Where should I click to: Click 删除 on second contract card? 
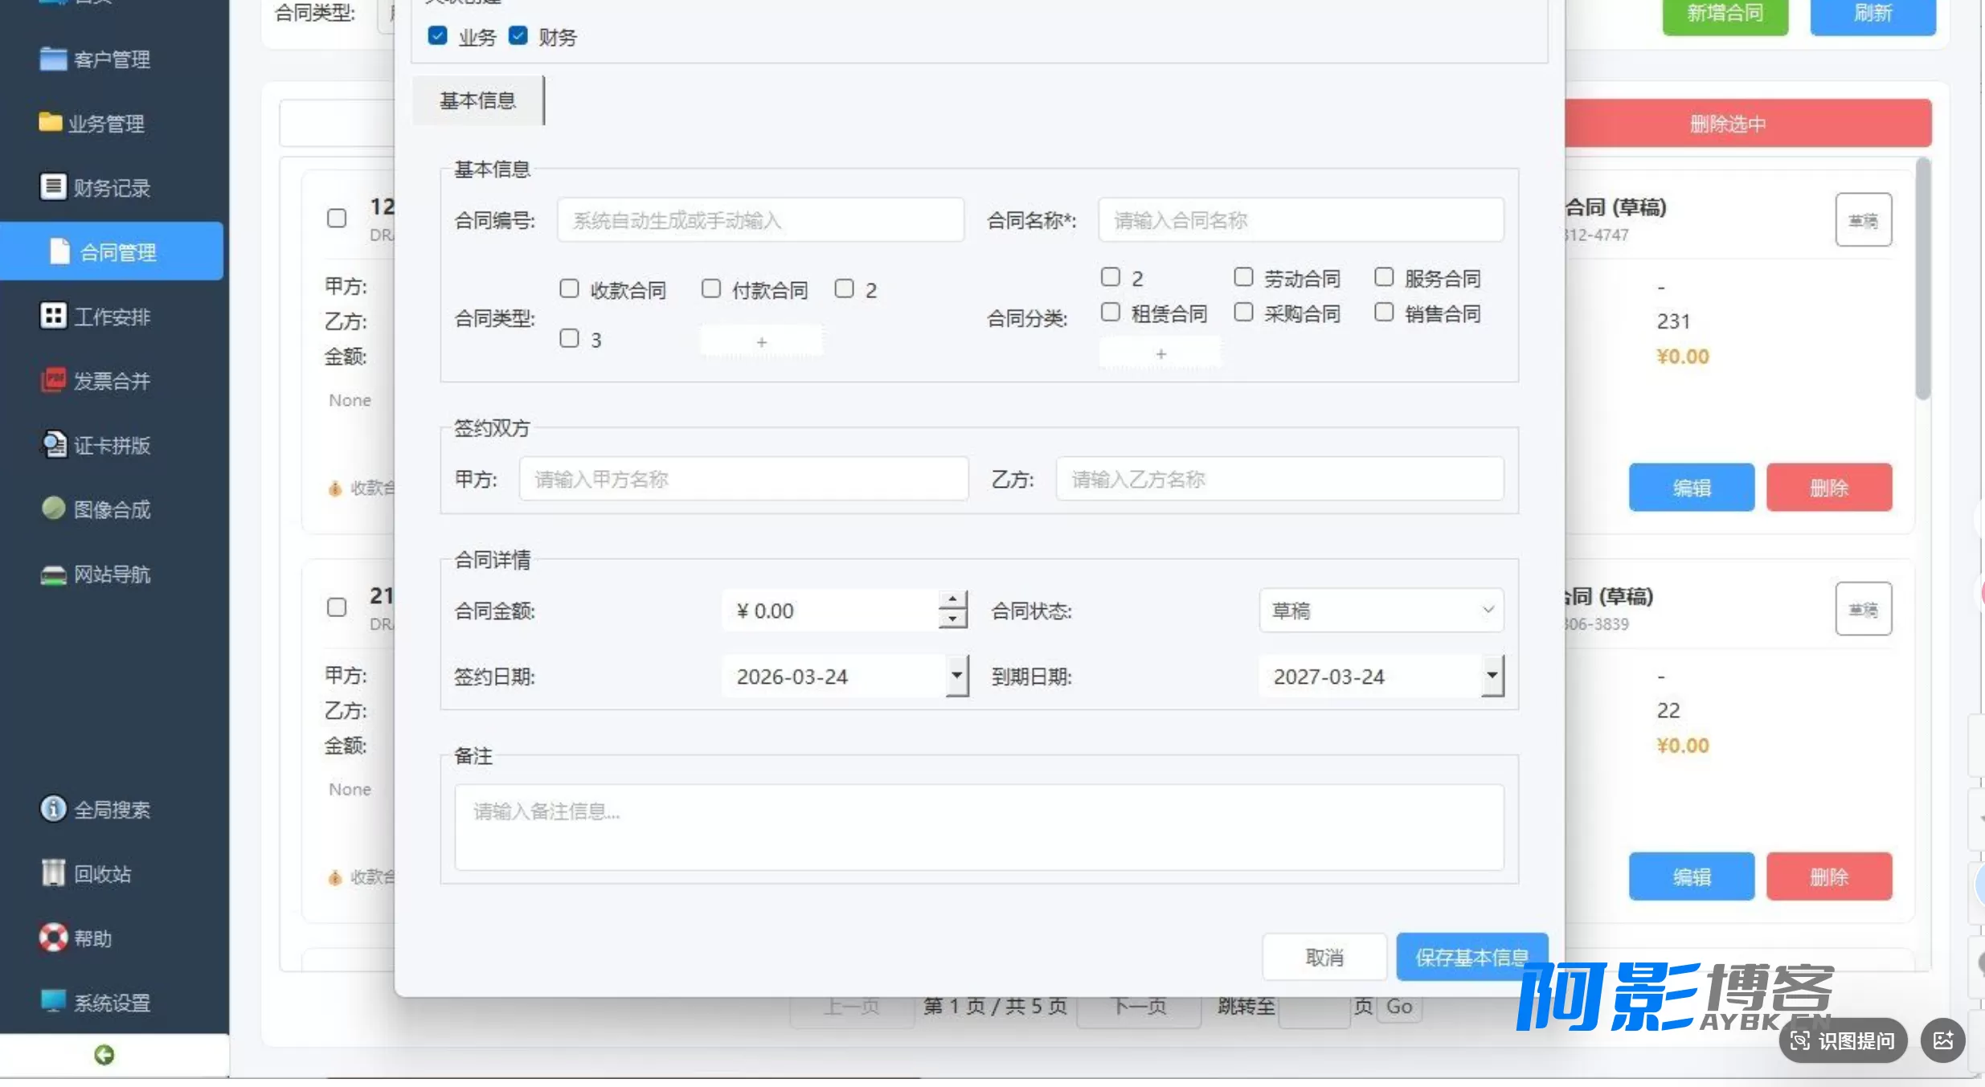click(x=1829, y=876)
